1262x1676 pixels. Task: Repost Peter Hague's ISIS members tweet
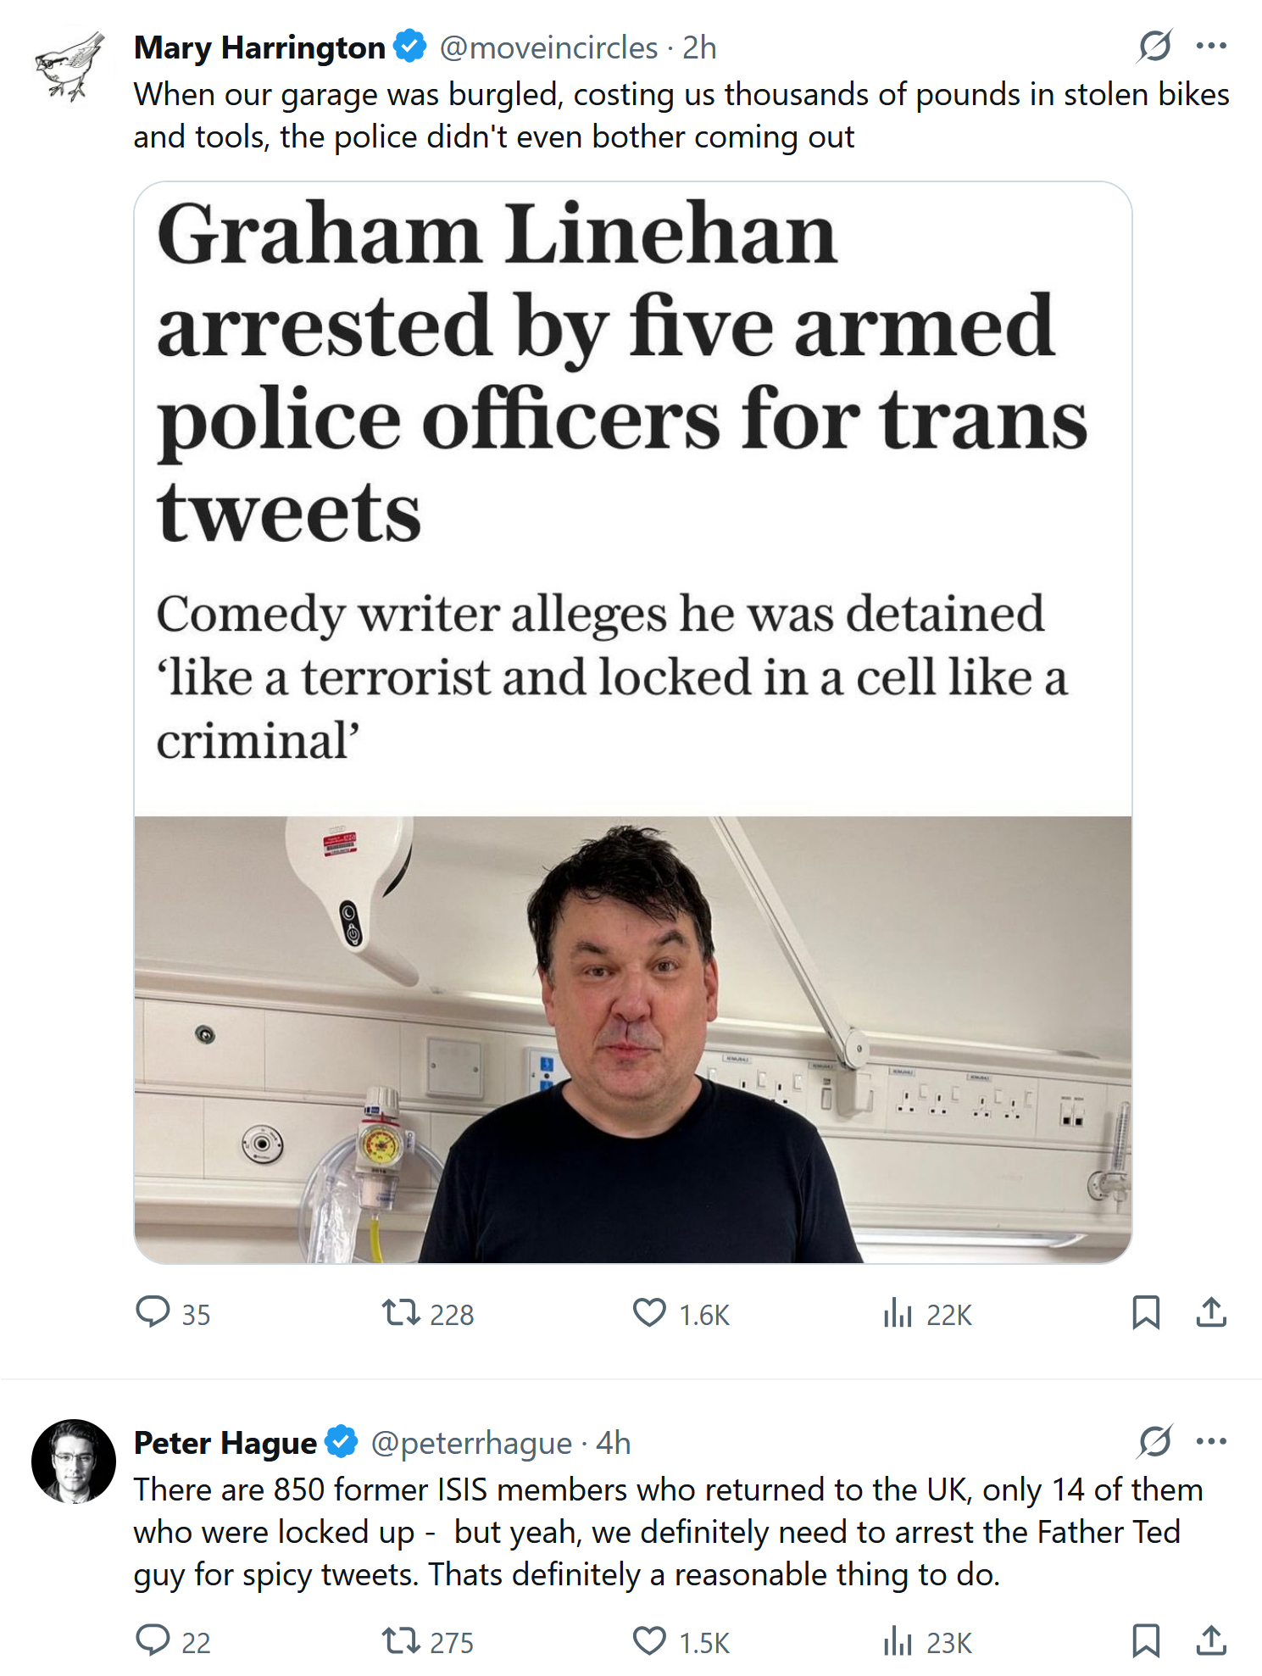400,1640
